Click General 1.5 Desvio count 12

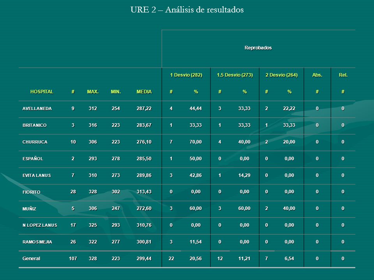click(220, 259)
